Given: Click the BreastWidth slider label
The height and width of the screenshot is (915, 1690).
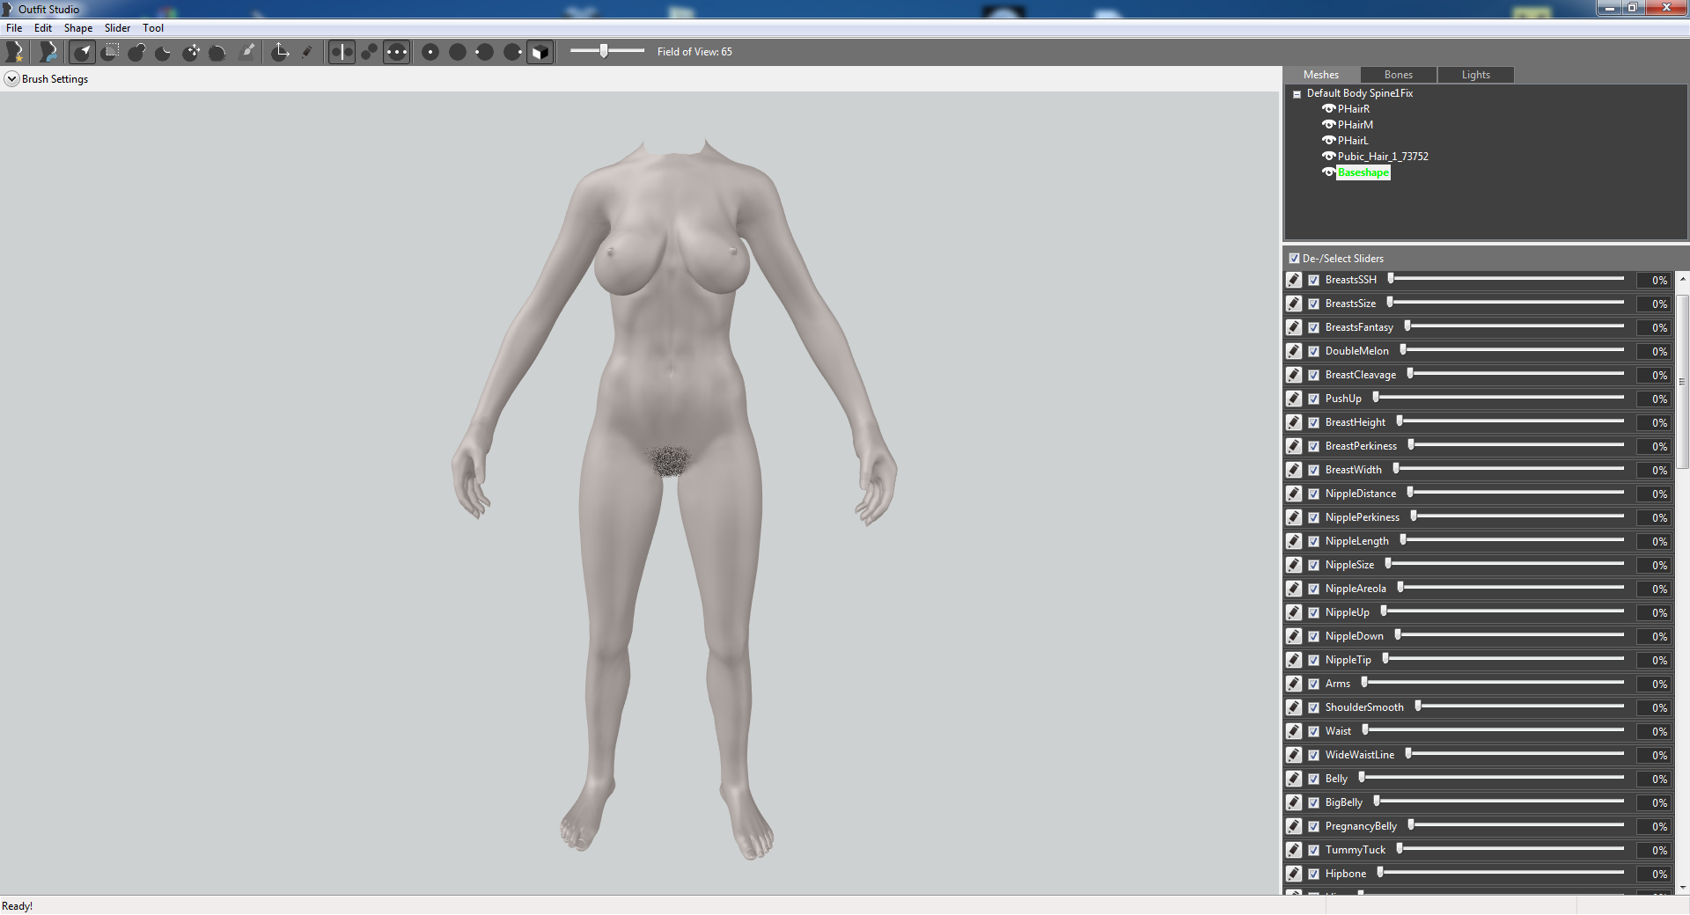Looking at the screenshot, I should [1353, 470].
